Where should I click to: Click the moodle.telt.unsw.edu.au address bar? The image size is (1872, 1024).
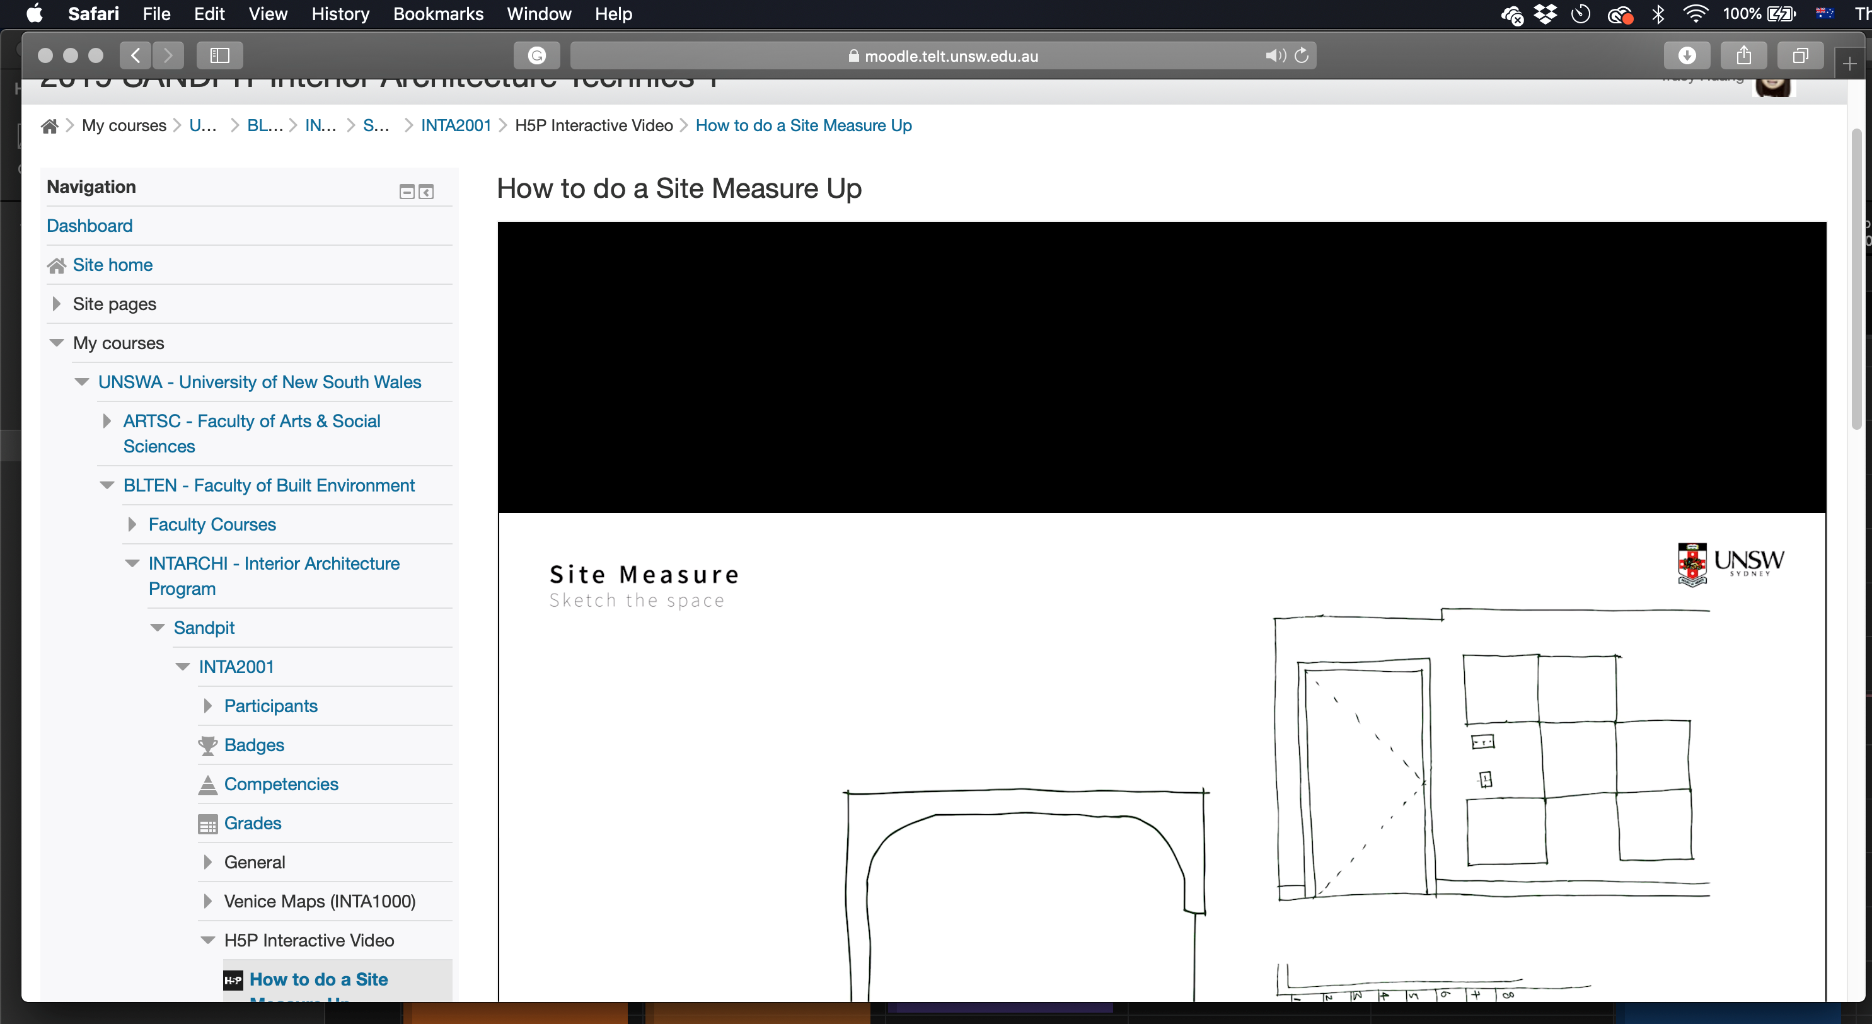pos(942,55)
